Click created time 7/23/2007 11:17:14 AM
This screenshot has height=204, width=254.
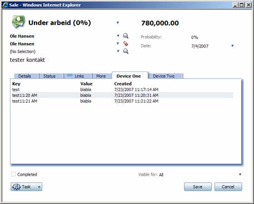(x=136, y=90)
